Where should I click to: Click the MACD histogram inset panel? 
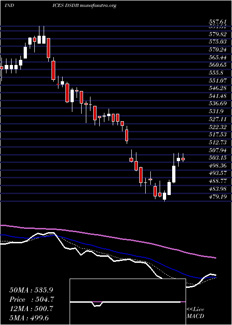click(x=128, y=302)
